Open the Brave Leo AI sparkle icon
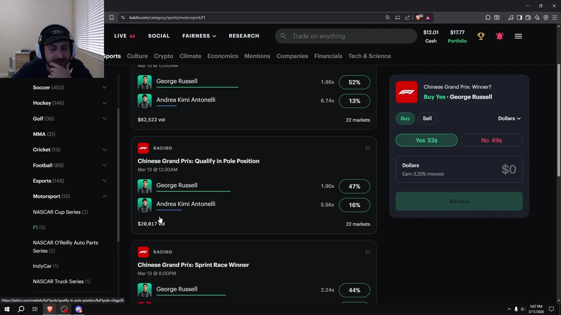The image size is (561, 315). pyautogui.click(x=537, y=17)
